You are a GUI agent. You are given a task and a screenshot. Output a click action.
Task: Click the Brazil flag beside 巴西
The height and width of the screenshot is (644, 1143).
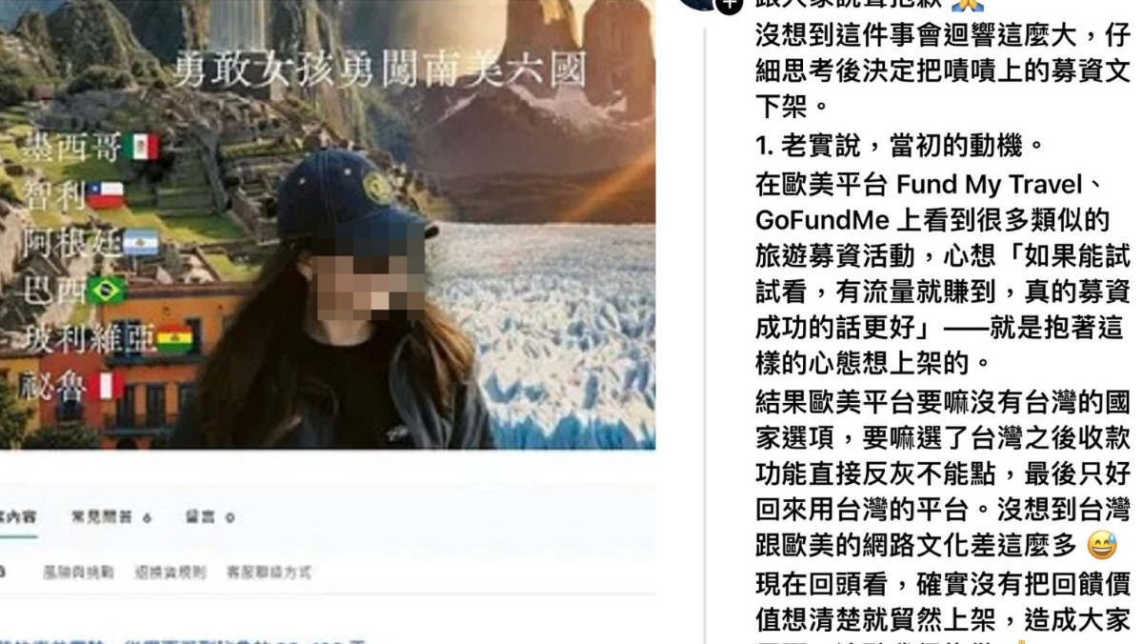[107, 290]
